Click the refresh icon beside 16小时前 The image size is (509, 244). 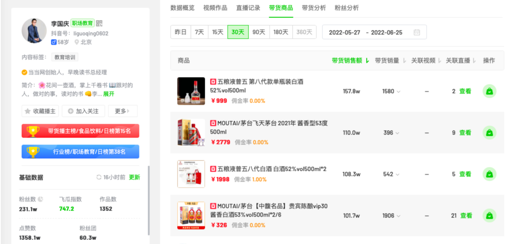(x=99, y=178)
